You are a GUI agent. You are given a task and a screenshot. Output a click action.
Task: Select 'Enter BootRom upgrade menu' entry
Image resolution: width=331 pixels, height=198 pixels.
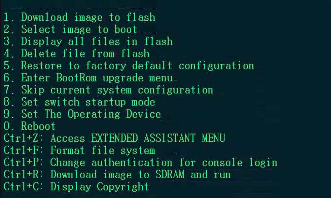[x=88, y=78]
